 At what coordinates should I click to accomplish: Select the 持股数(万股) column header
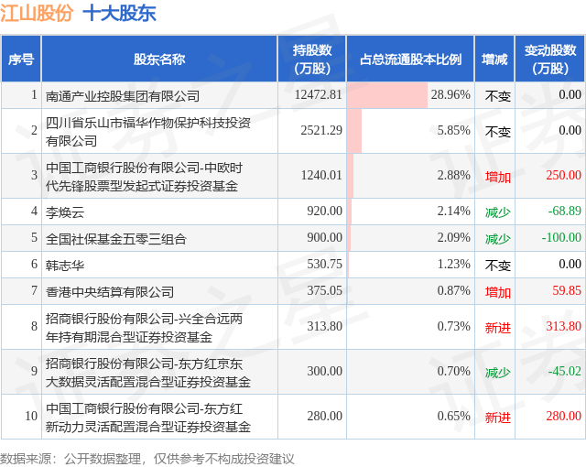pos(311,59)
